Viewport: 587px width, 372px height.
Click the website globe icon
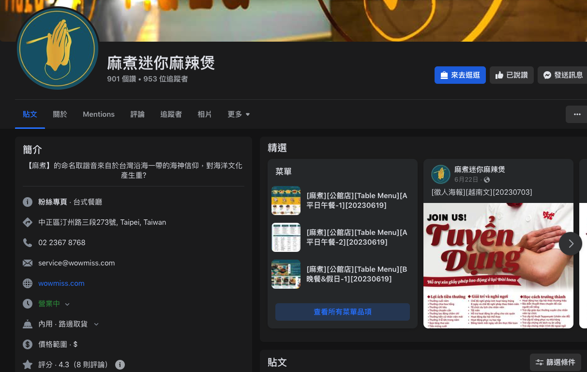coord(28,283)
